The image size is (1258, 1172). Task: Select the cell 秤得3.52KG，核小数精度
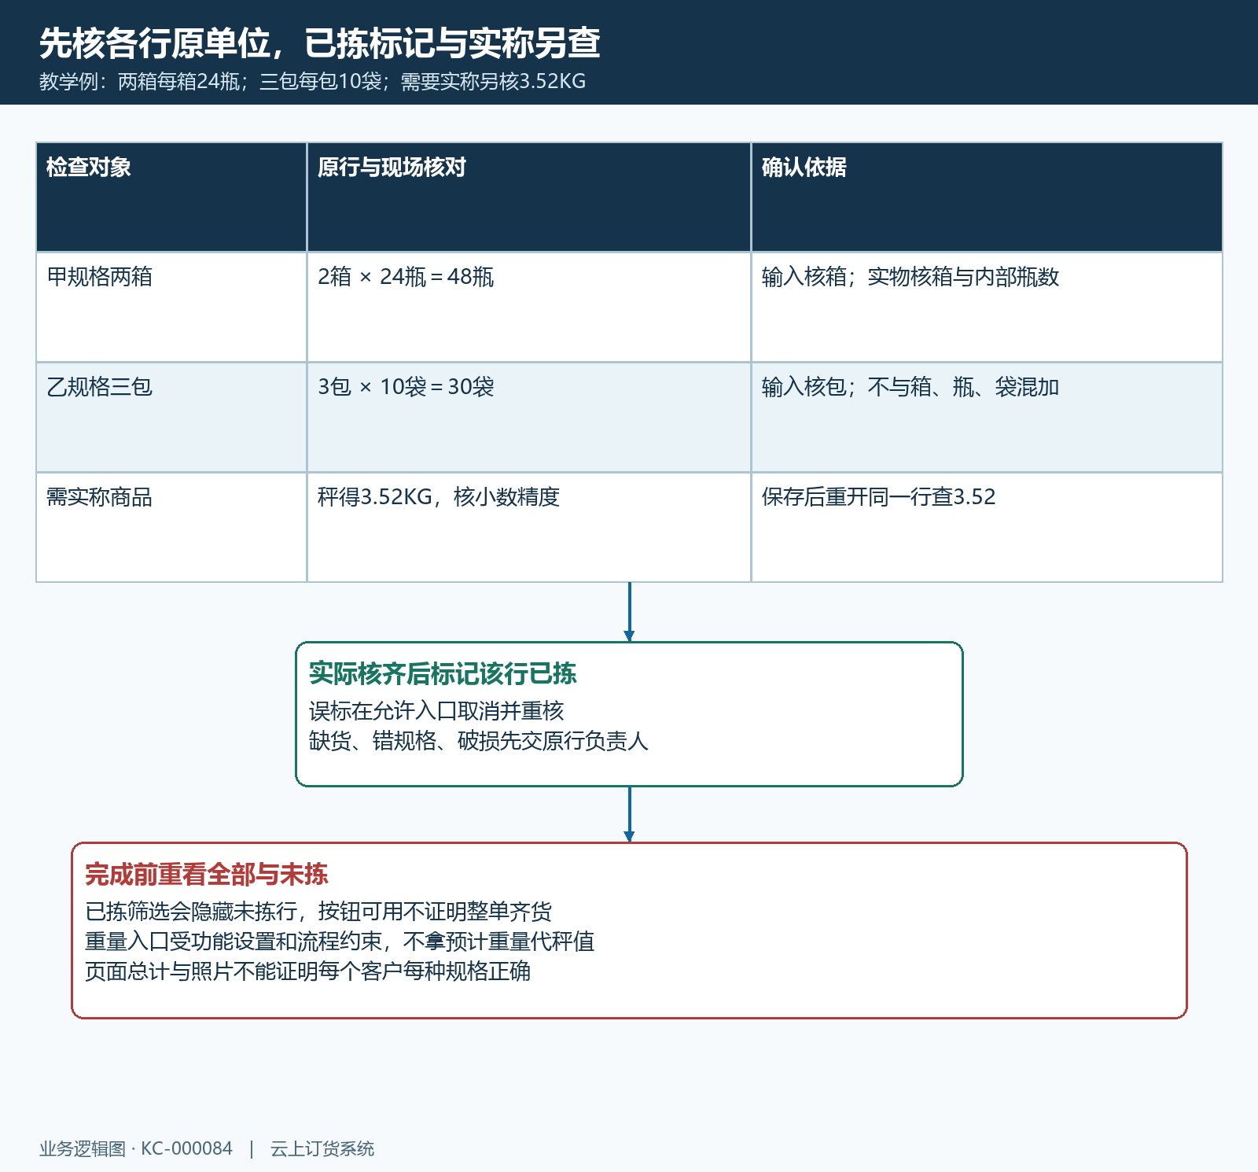529,527
